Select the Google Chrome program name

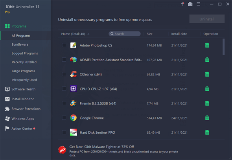pyautogui.click(x=92, y=118)
